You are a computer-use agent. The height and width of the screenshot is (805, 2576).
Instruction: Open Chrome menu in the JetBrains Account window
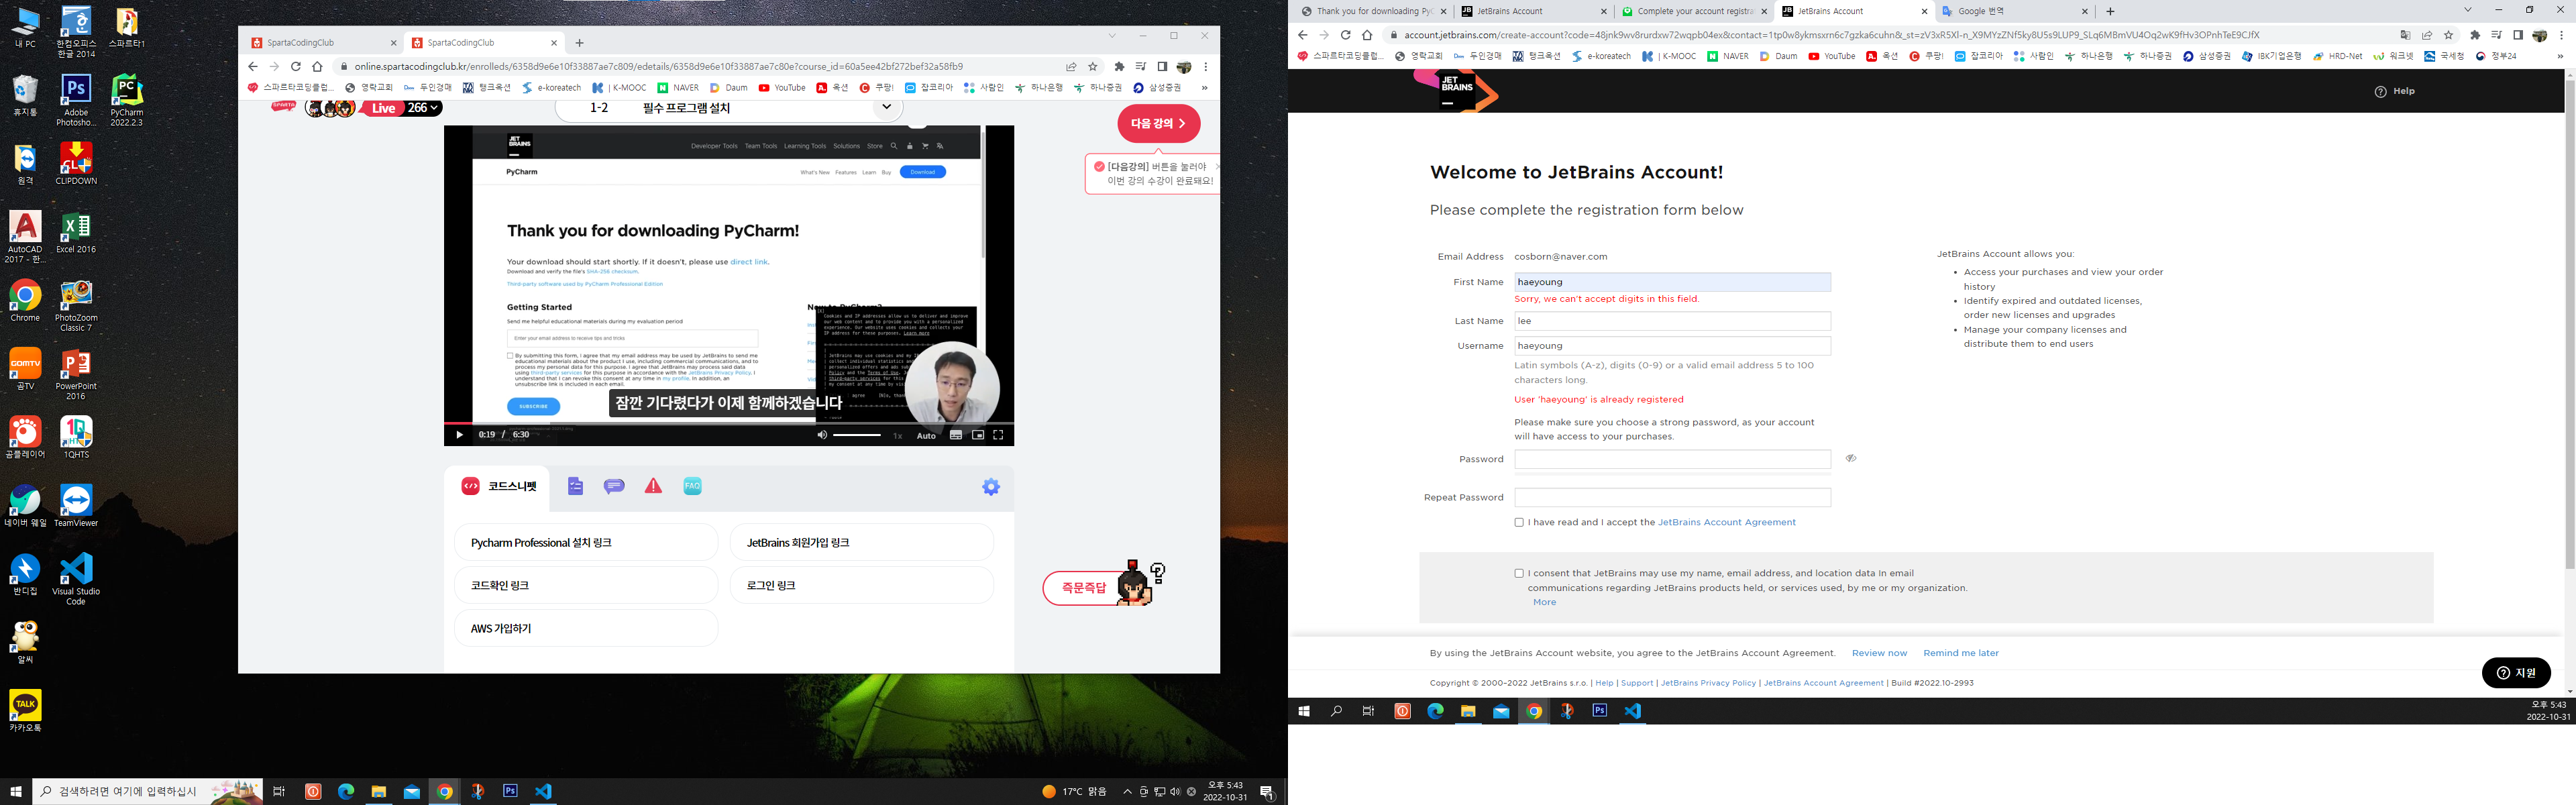[2561, 35]
